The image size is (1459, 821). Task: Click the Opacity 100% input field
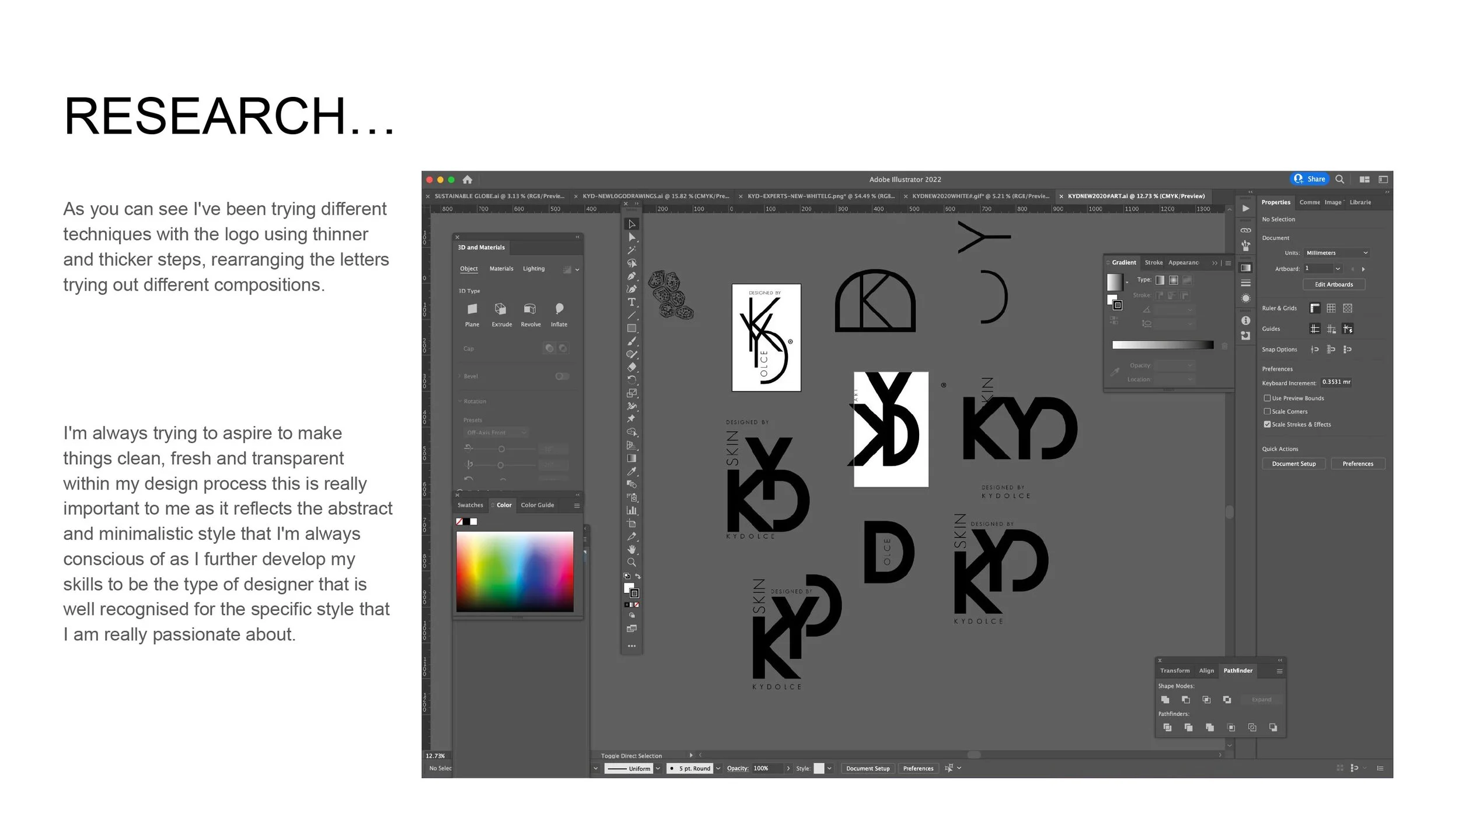pos(766,768)
